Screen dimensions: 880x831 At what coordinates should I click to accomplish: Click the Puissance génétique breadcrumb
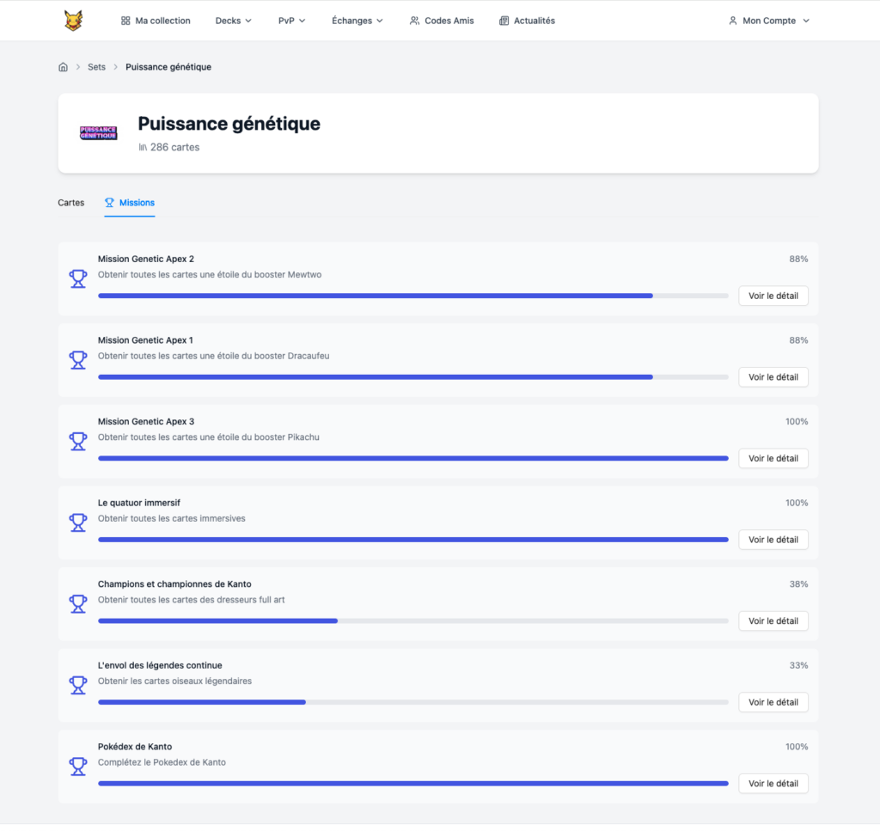[168, 67]
